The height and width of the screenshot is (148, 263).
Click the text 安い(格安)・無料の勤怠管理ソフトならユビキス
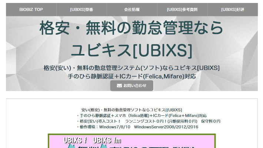click(131, 110)
